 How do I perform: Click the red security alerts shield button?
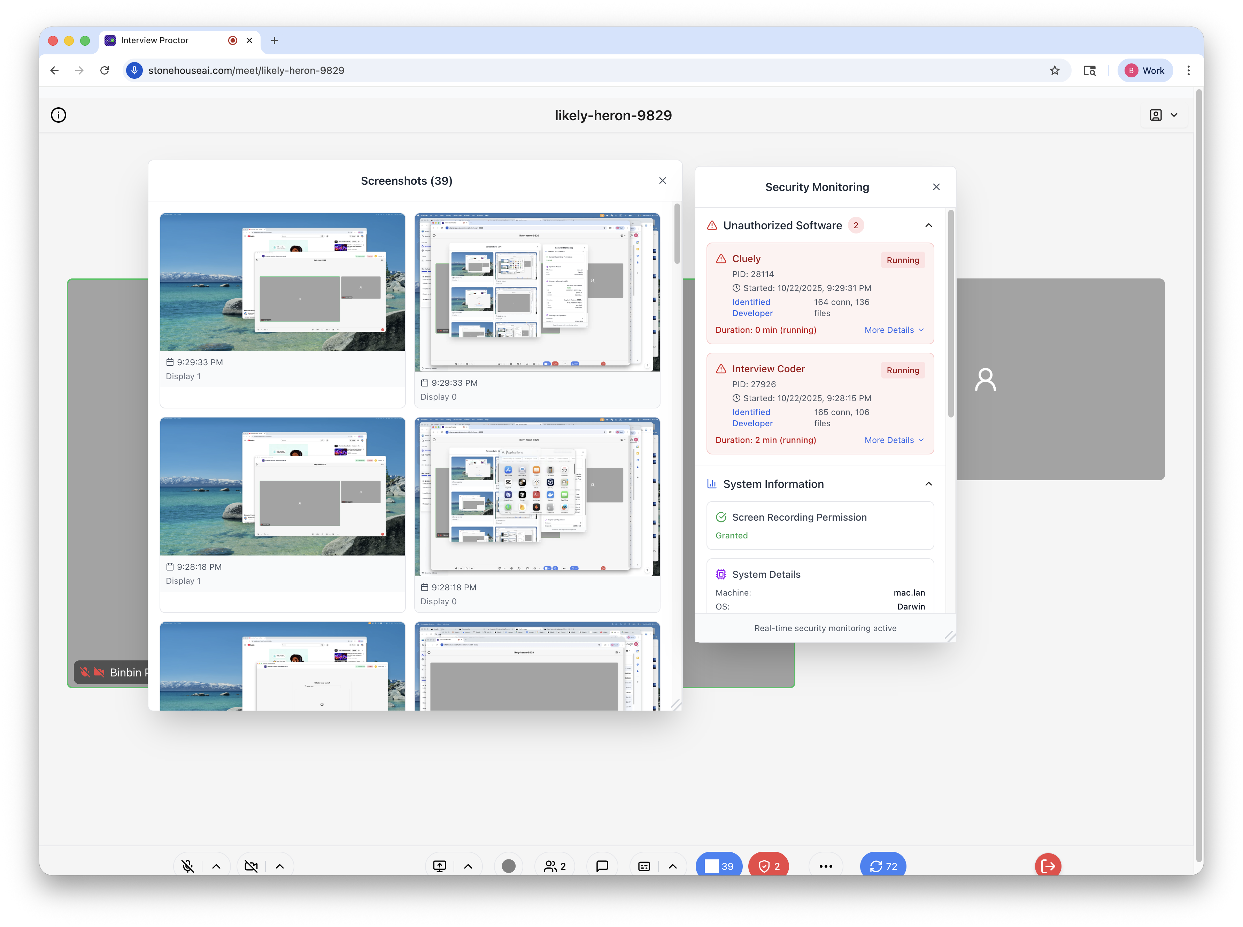pos(769,866)
